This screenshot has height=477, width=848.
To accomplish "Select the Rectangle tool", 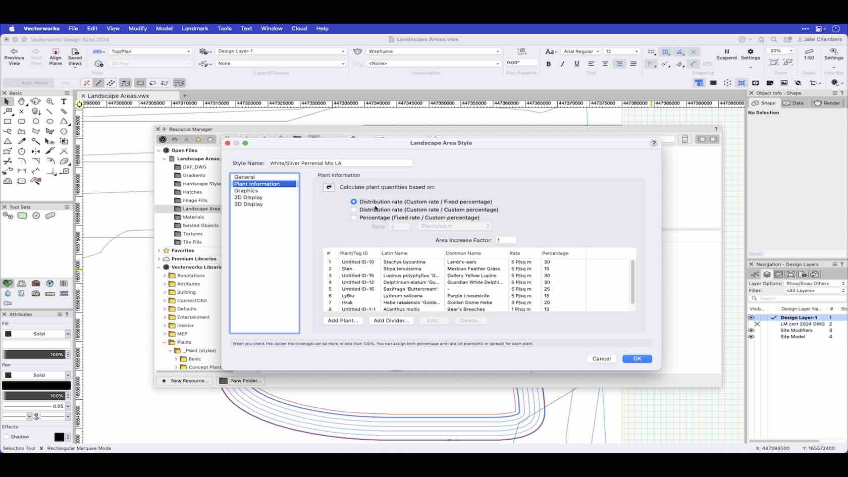I will (7, 121).
